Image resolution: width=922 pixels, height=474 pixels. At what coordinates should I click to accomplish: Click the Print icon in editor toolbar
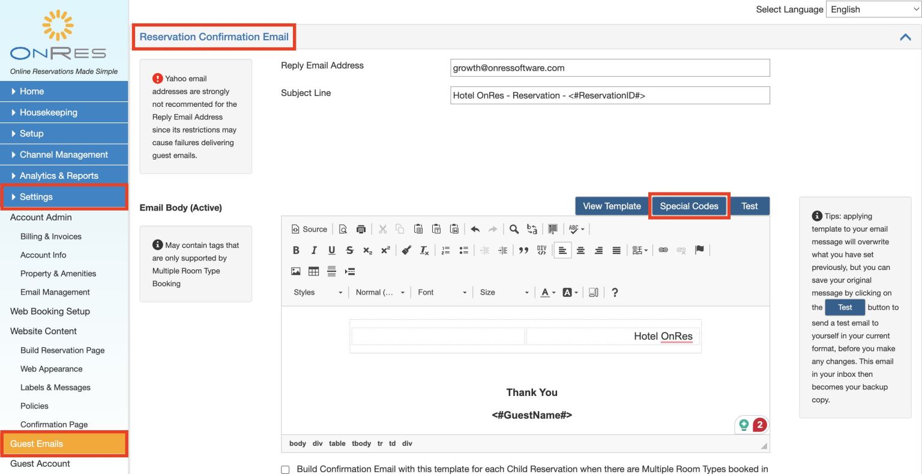(x=361, y=229)
